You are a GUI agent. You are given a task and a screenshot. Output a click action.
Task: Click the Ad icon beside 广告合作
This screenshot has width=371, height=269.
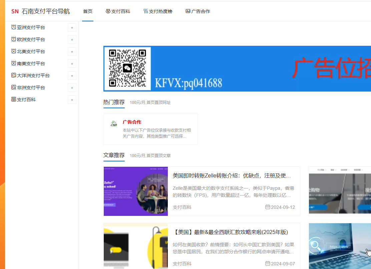coord(188,11)
